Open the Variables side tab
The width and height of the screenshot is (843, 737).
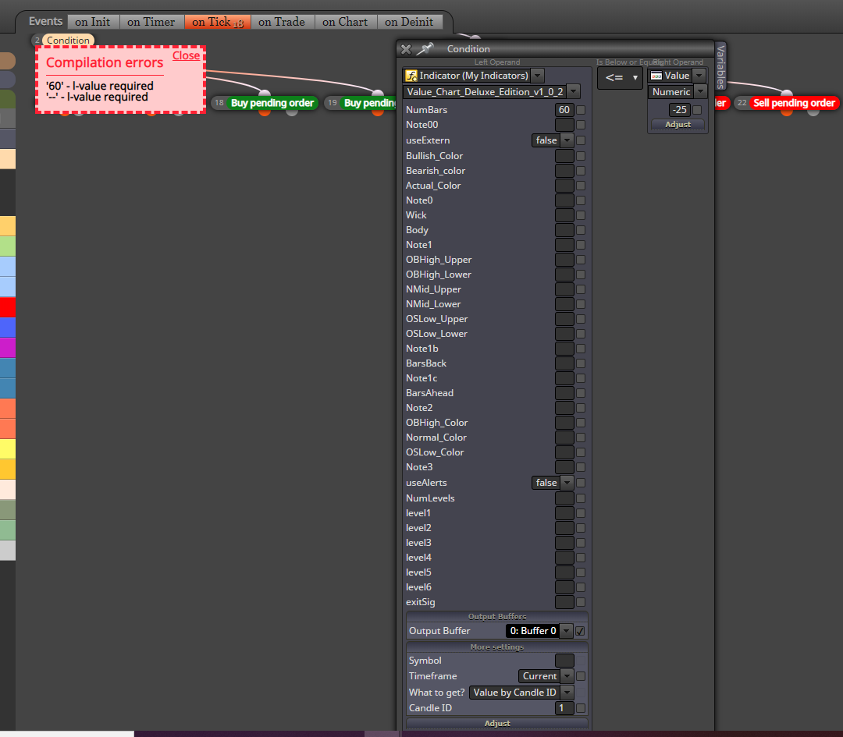pyautogui.click(x=721, y=67)
